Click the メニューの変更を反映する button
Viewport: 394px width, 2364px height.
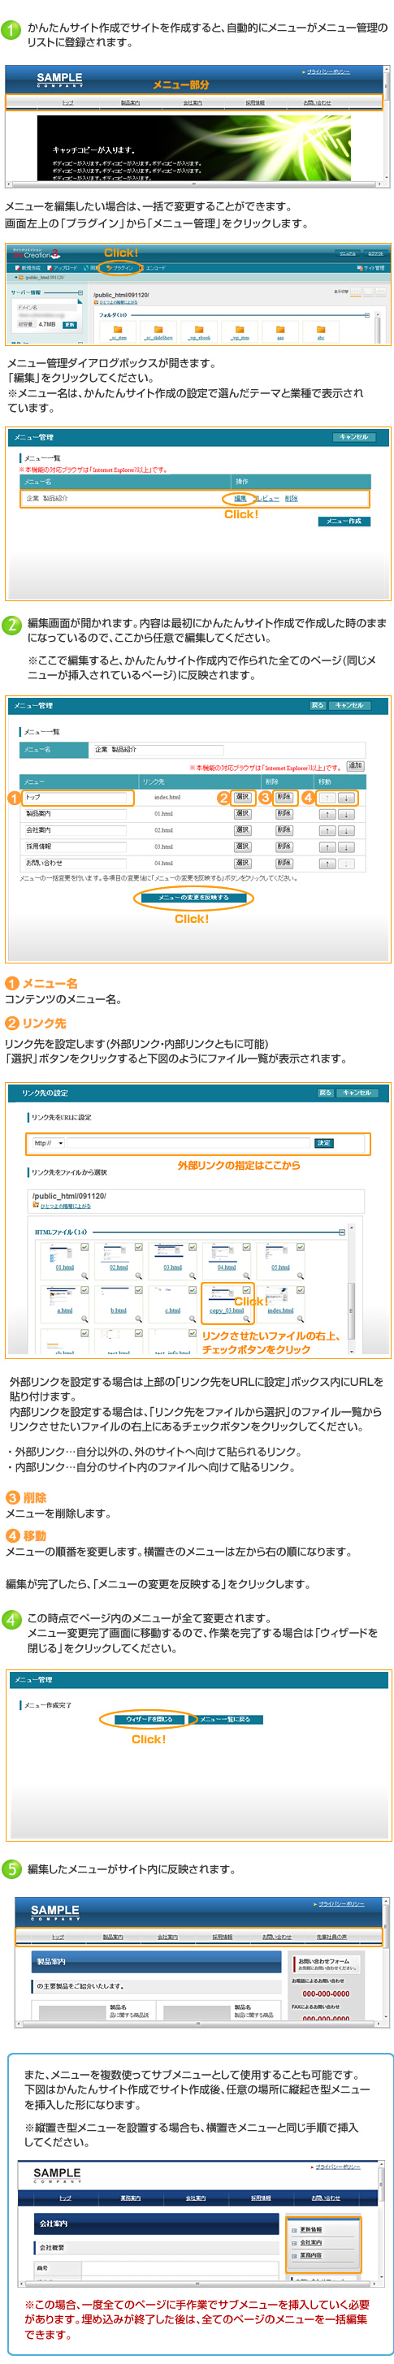(192, 897)
